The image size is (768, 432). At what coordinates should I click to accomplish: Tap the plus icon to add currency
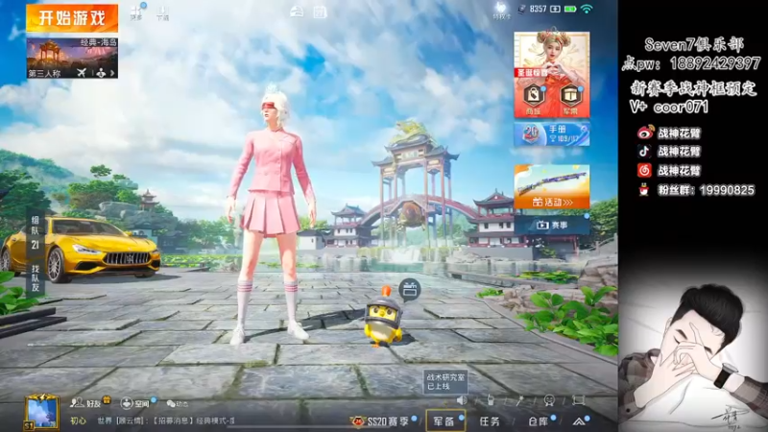coord(555,9)
